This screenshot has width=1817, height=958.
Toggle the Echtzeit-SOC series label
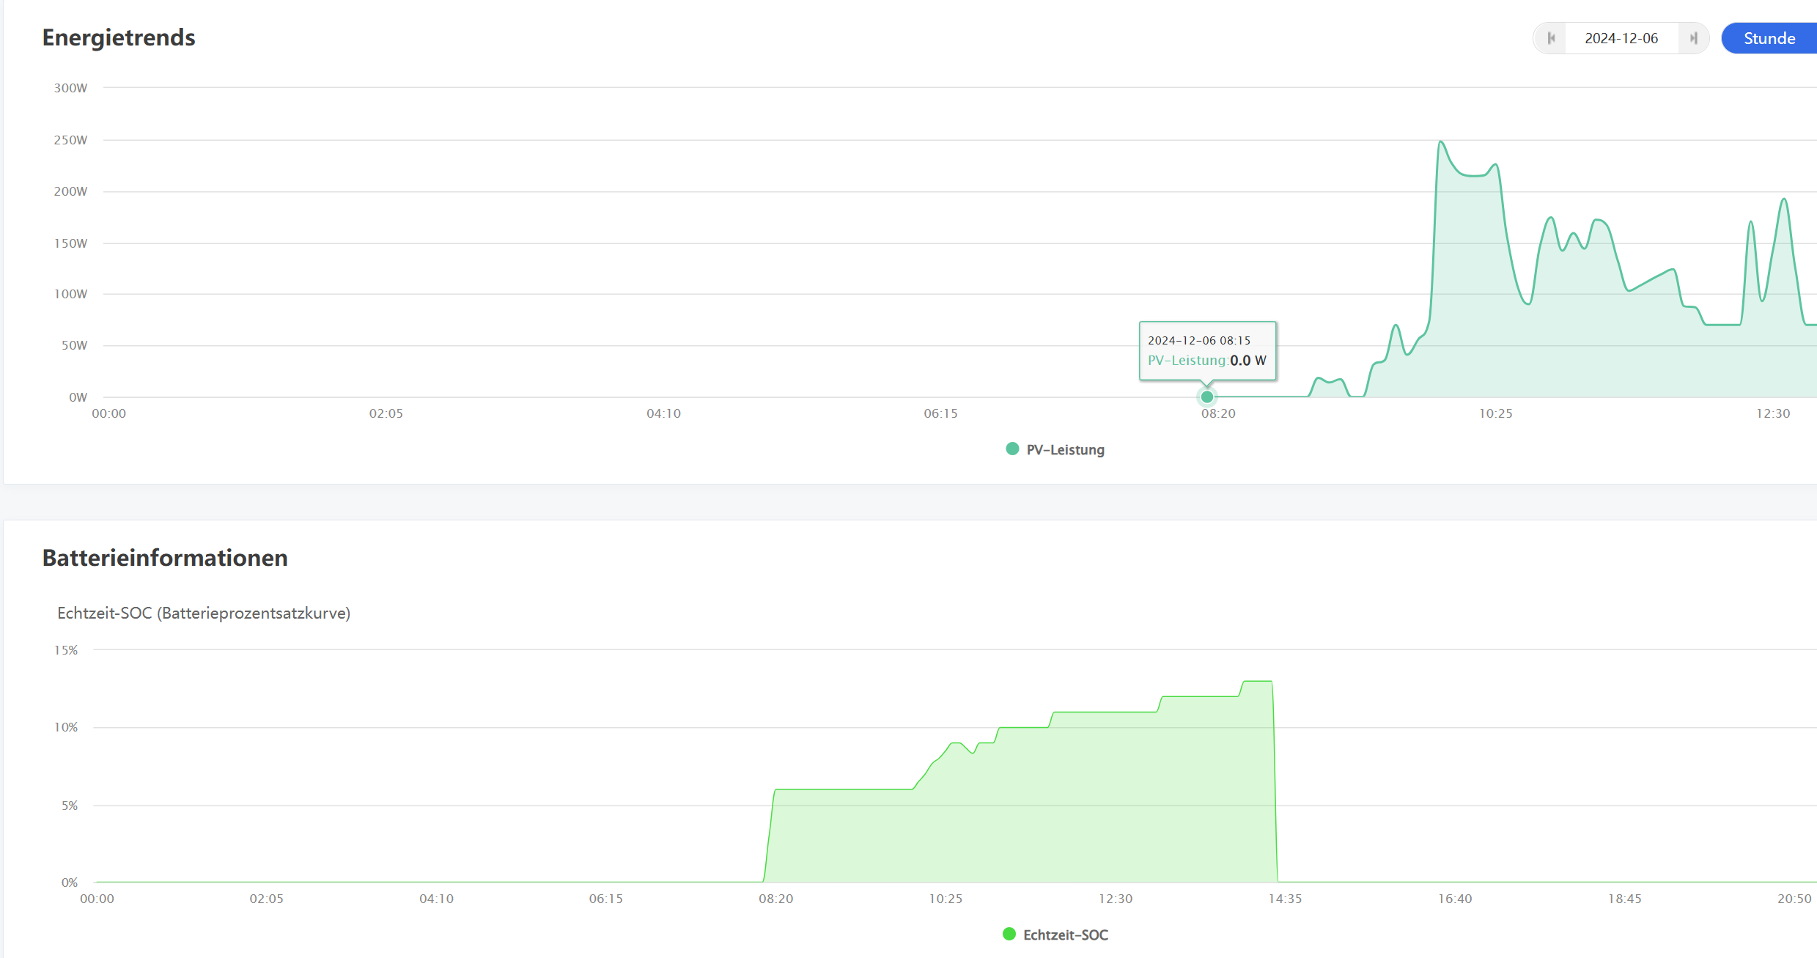click(1065, 935)
